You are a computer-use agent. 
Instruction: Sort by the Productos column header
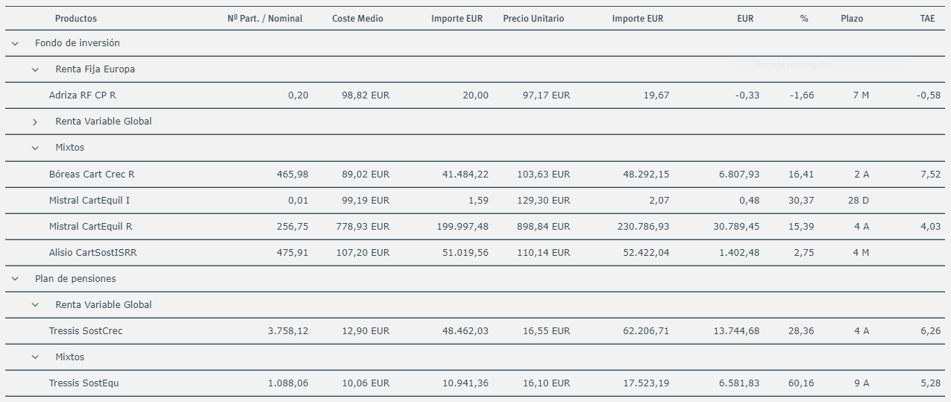click(x=75, y=19)
